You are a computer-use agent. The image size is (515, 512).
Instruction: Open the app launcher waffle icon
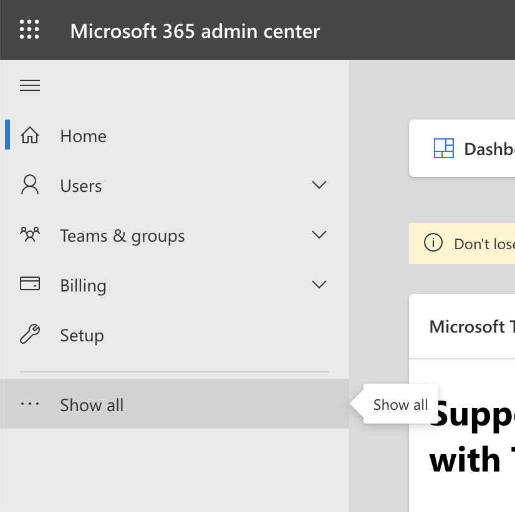click(x=29, y=29)
